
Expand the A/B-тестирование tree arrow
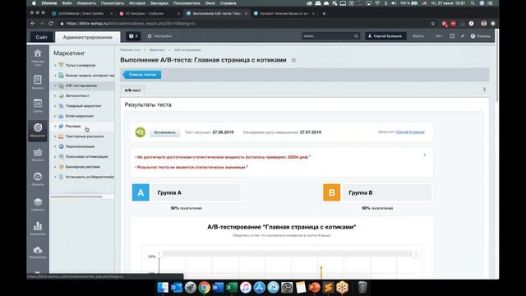pos(55,86)
